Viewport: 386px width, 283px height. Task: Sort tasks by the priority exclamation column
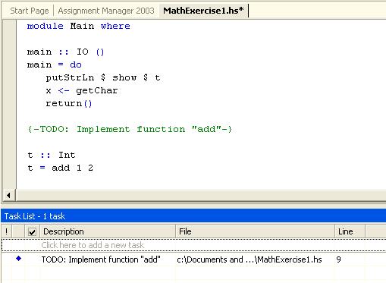(x=6, y=231)
